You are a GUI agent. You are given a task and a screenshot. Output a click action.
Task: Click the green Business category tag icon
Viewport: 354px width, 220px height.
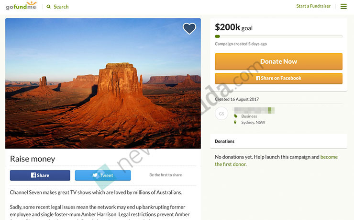point(235,116)
